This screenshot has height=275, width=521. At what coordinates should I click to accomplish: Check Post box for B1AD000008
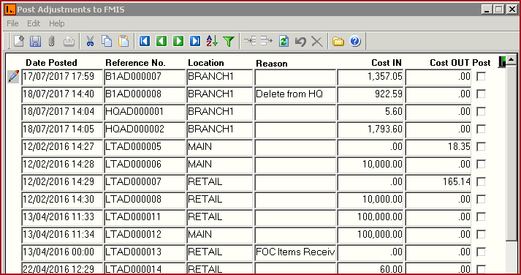pos(481,94)
